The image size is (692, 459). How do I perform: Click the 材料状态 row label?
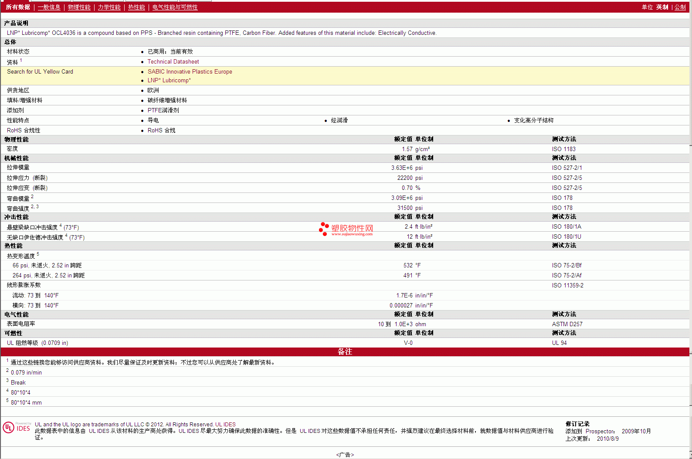coord(18,52)
